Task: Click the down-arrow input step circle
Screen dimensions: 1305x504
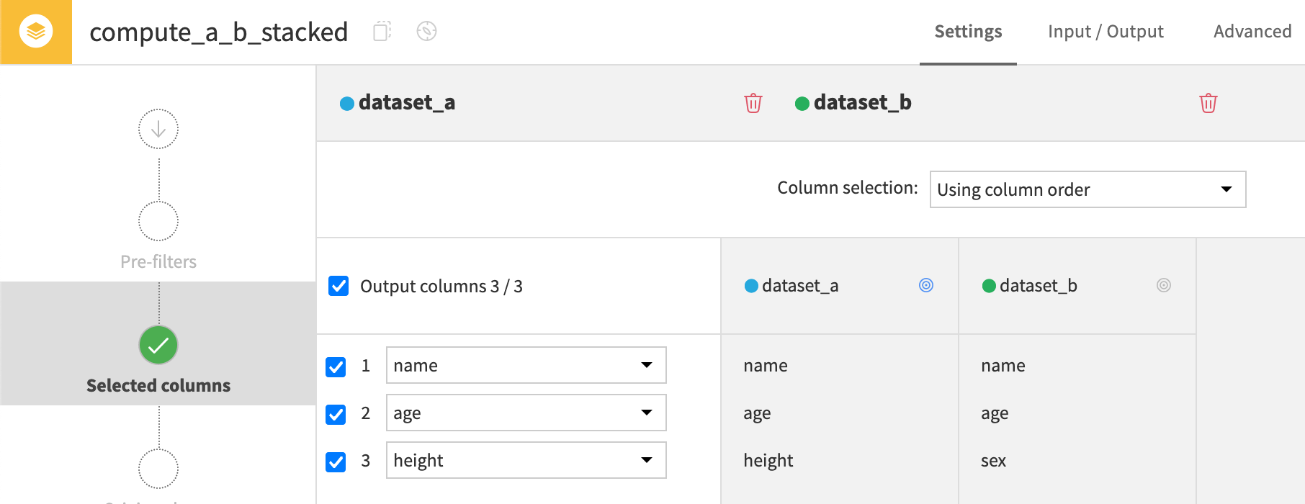Action: pyautogui.click(x=158, y=129)
